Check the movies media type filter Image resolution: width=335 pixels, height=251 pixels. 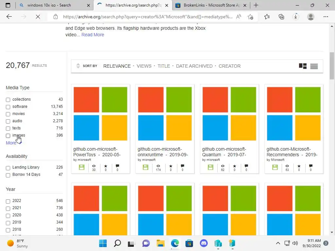click(x=8, y=114)
